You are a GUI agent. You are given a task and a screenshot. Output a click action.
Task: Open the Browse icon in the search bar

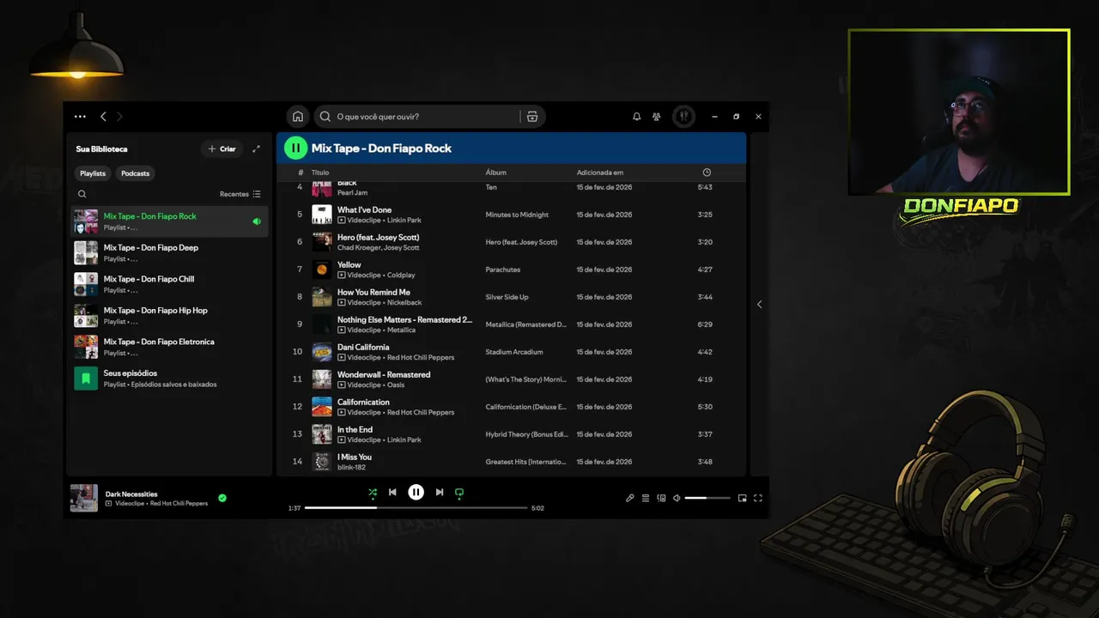tap(532, 117)
